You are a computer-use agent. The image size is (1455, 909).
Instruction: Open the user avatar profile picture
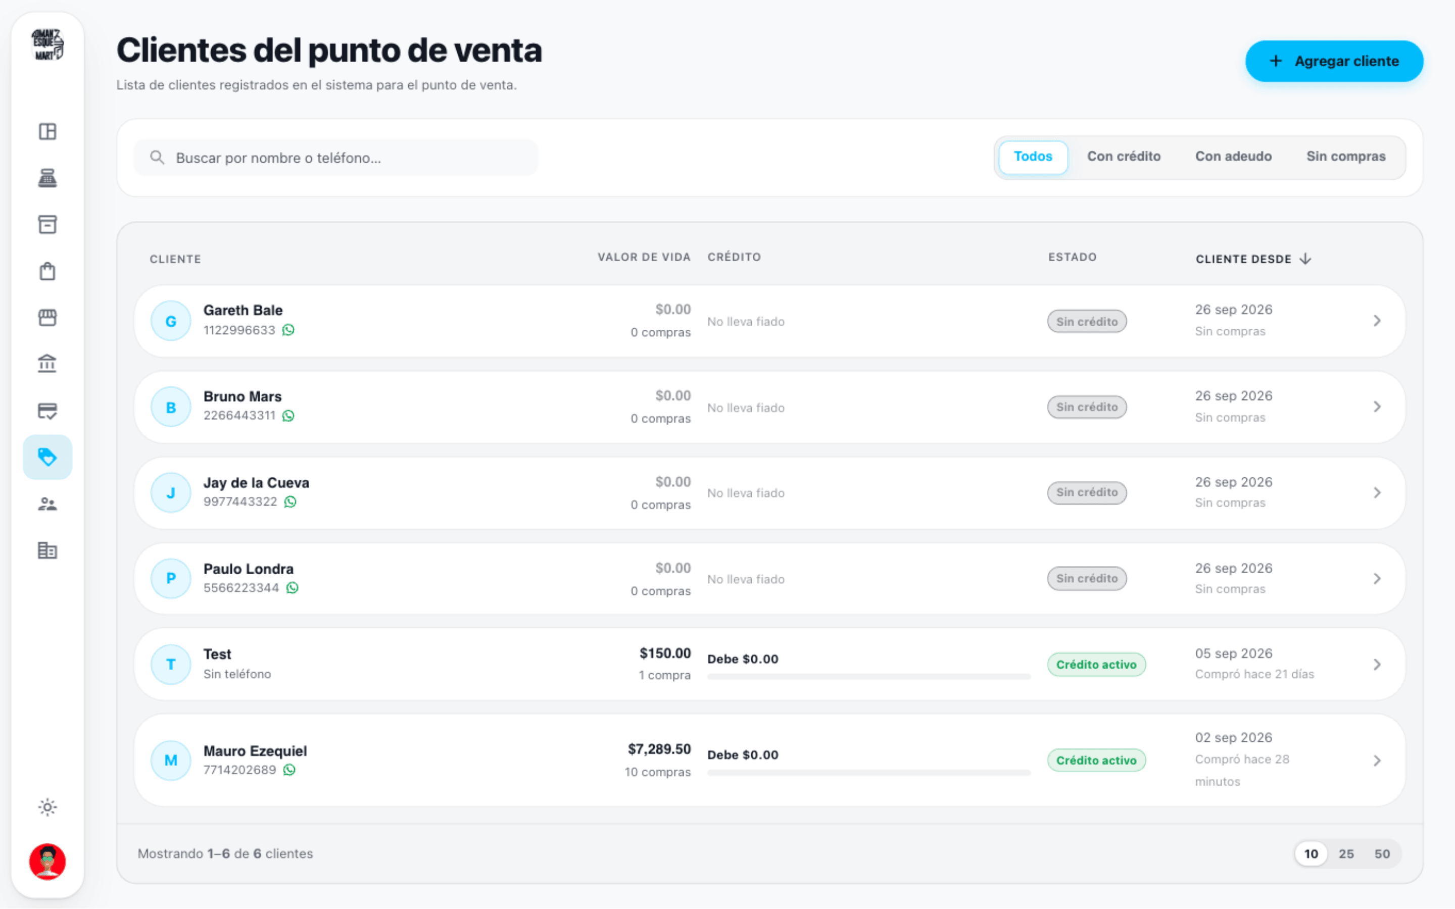coord(47,862)
